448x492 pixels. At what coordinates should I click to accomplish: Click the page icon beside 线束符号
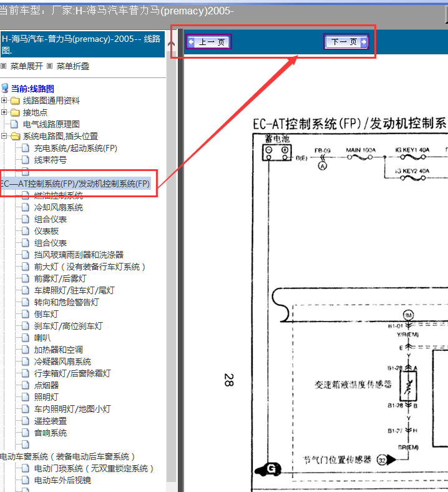[26, 160]
